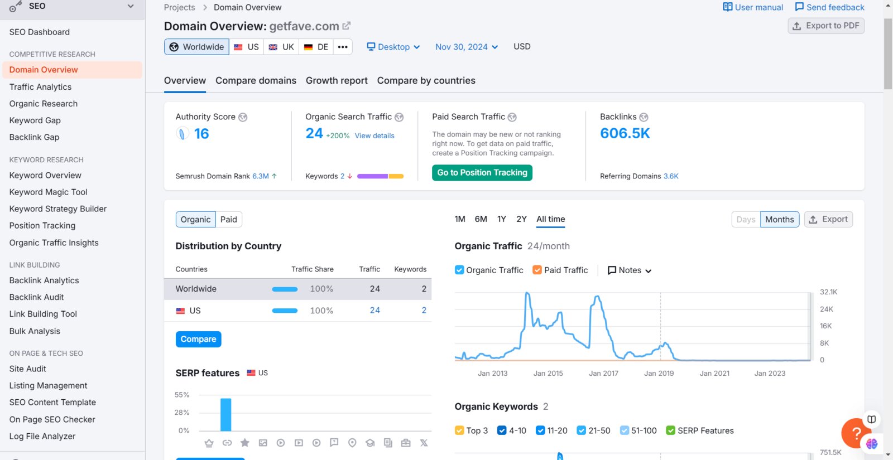Open Keyword Magic Tool in sidebar
The width and height of the screenshot is (893, 460).
tap(48, 192)
